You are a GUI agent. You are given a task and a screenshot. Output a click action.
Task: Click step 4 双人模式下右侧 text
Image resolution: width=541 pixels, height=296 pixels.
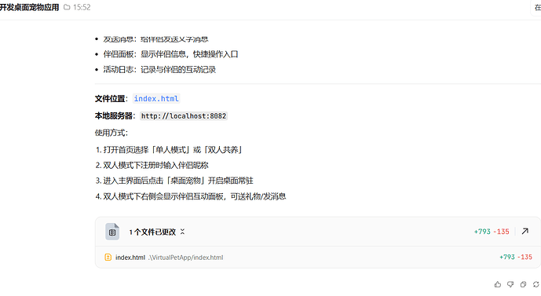pyautogui.click(x=195, y=196)
